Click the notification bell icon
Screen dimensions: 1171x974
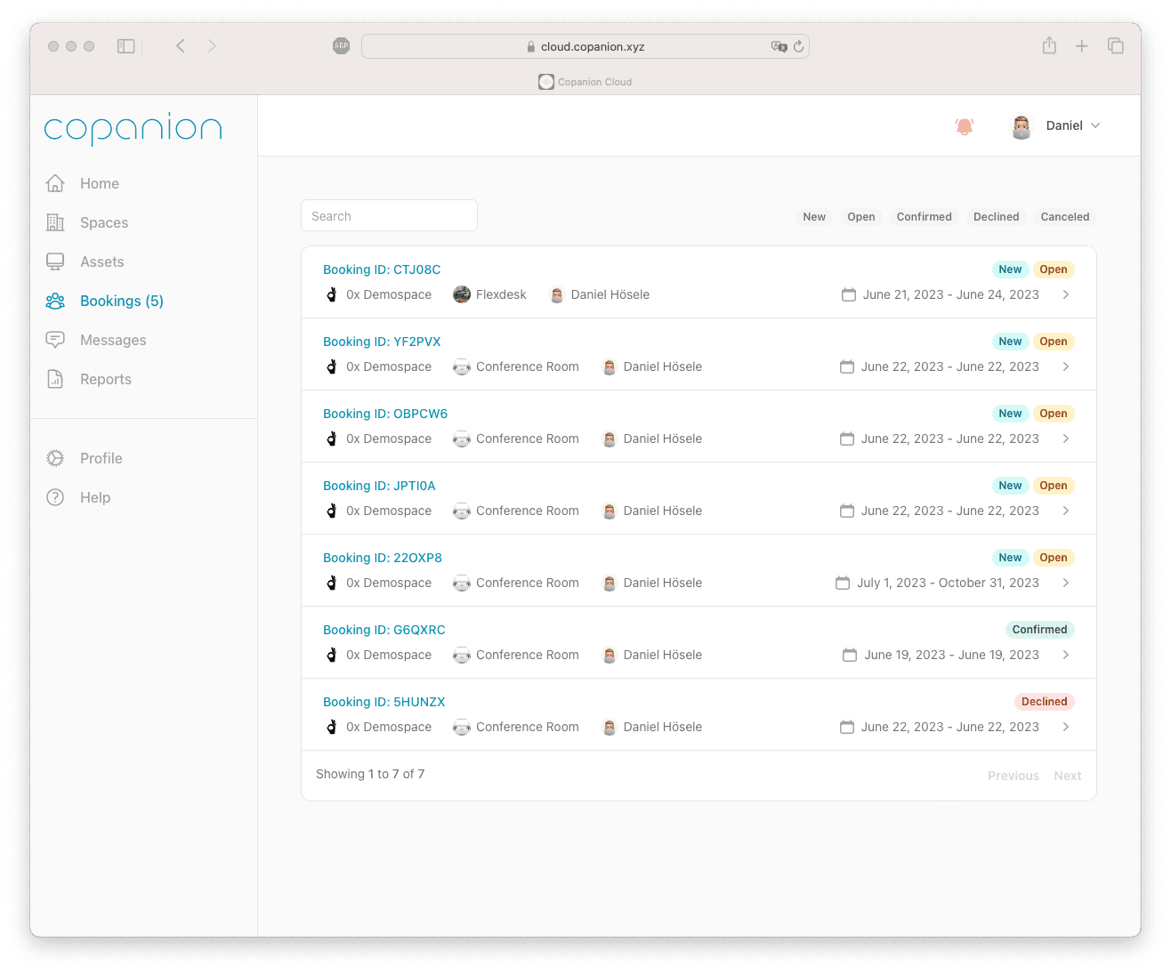point(964,126)
